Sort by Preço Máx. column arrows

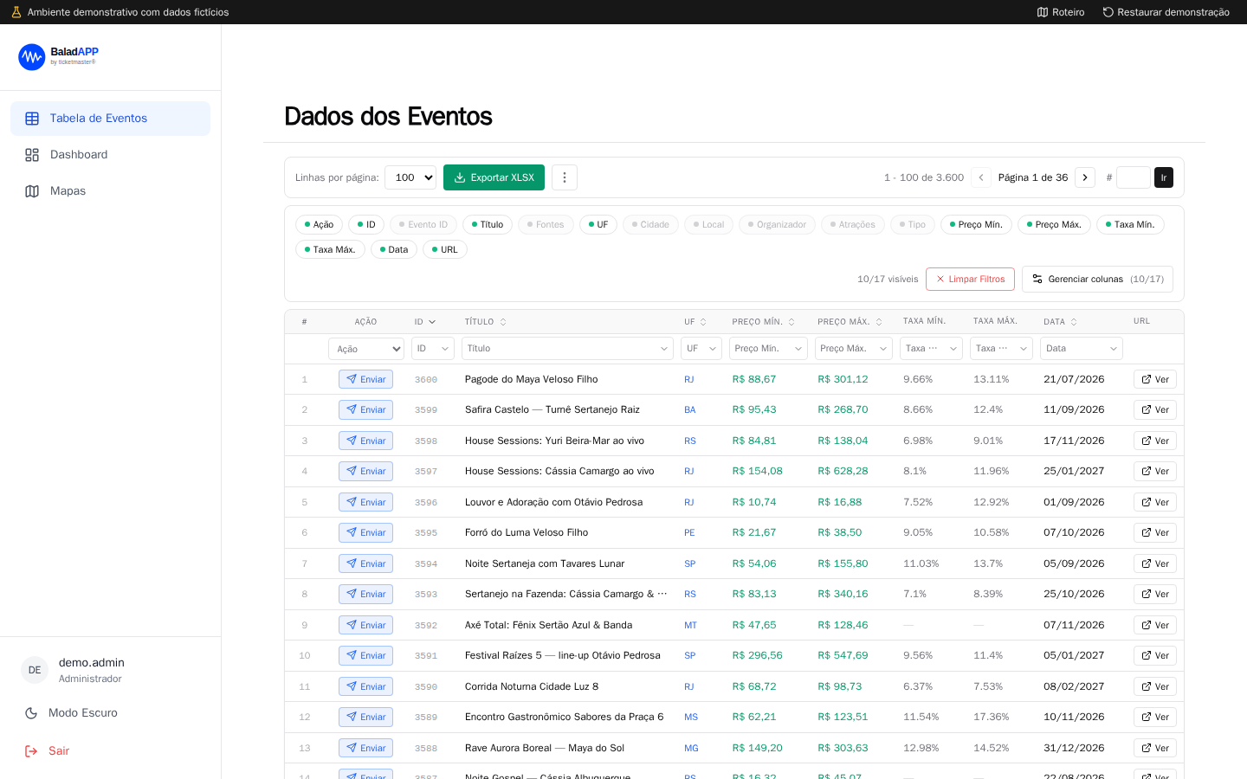pos(879,322)
